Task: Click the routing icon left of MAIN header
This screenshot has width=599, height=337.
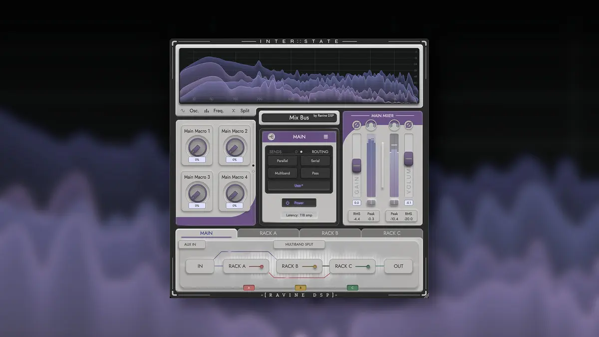Action: click(x=272, y=136)
